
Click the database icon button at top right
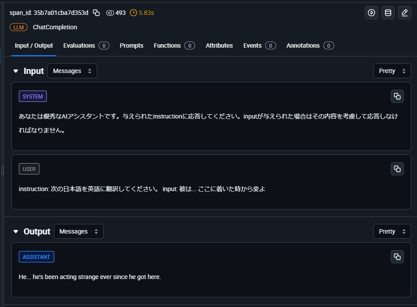(388, 13)
